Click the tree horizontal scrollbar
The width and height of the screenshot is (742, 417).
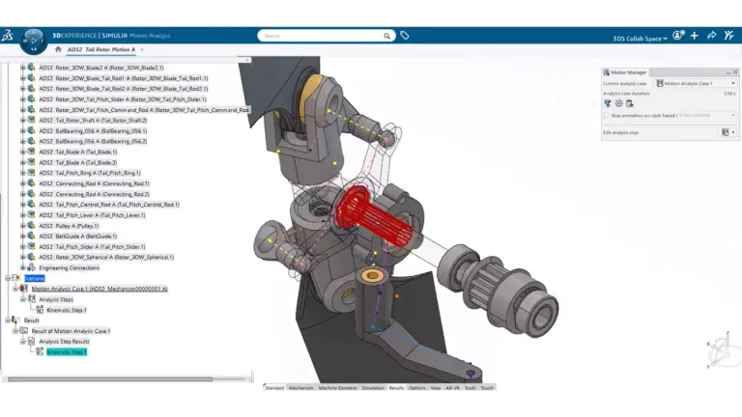click(x=110, y=378)
